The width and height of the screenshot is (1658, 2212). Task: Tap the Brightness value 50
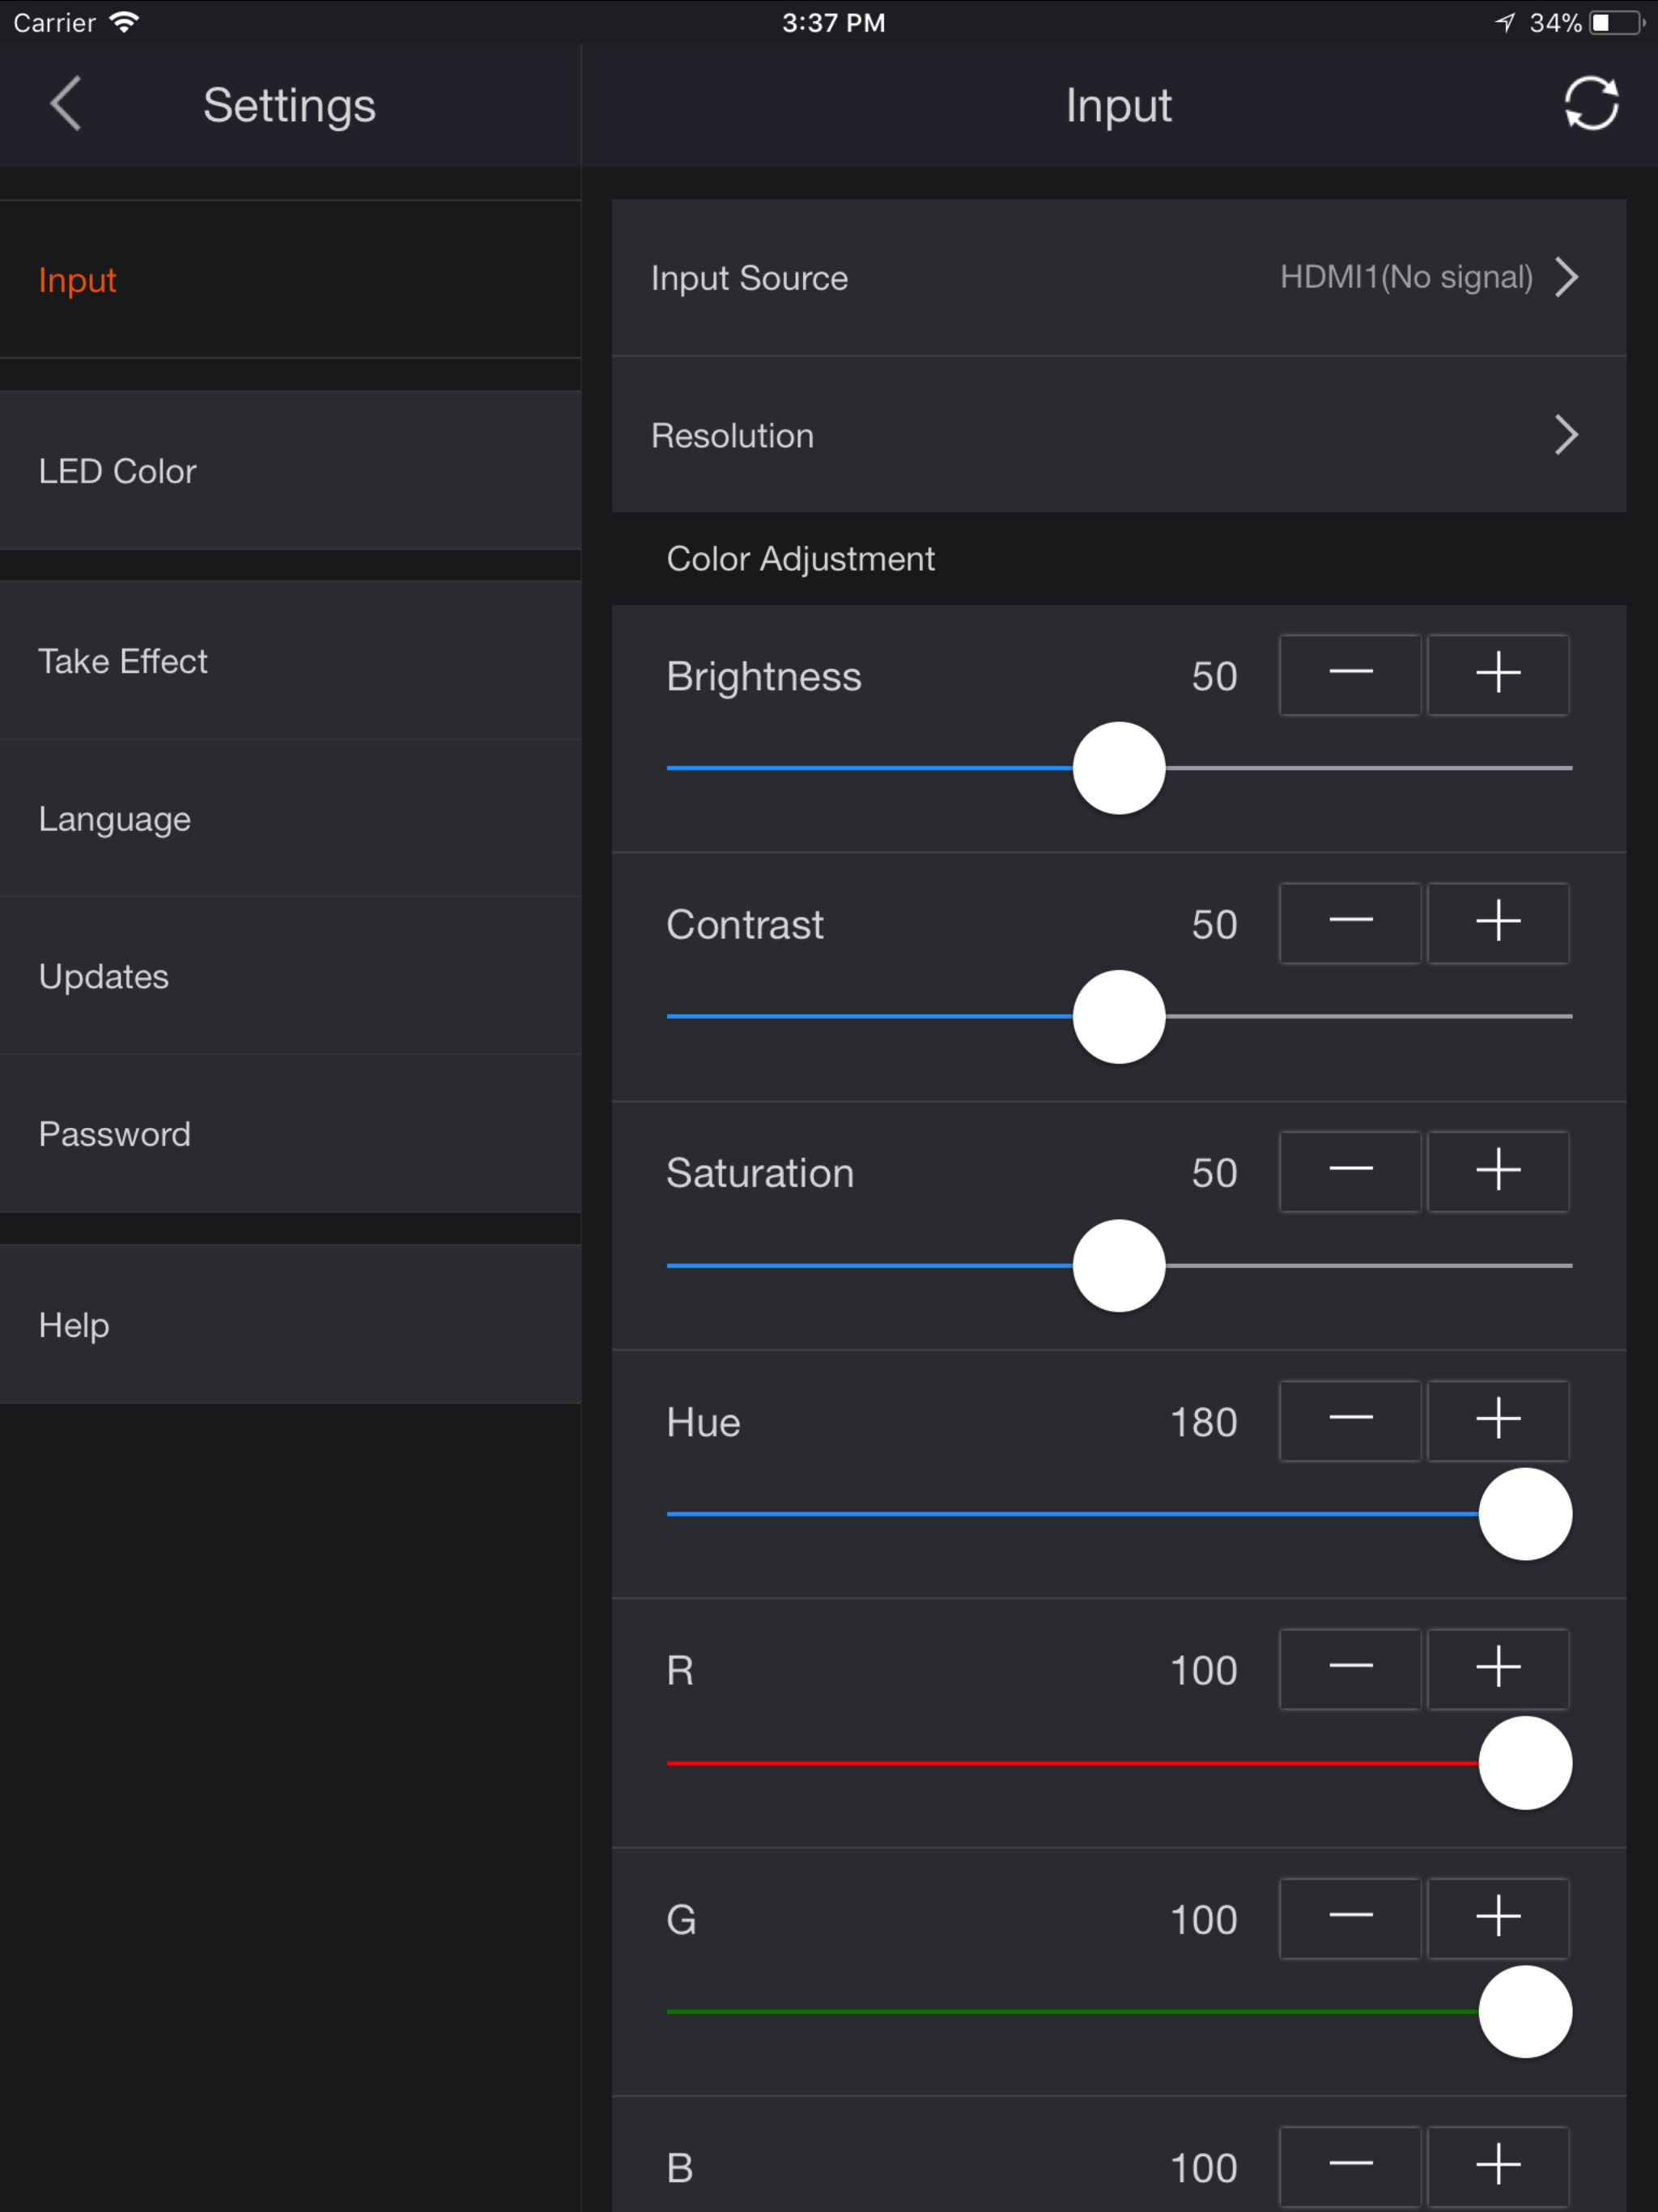click(x=1214, y=676)
